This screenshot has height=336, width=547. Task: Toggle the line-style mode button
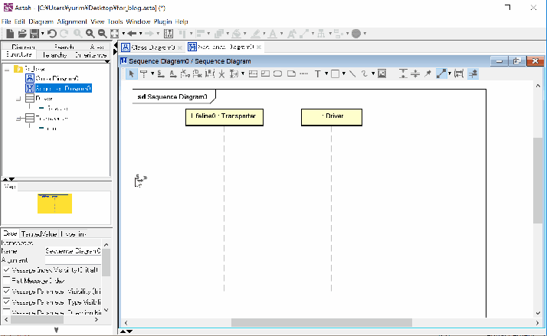[441, 73]
